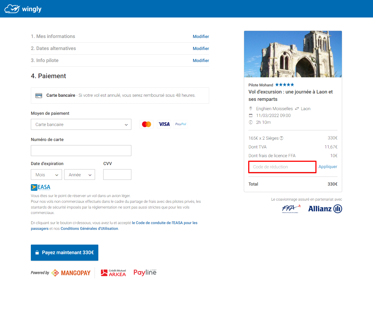Click the Pilote Mohand name
This screenshot has width=373, height=311.
click(x=261, y=85)
